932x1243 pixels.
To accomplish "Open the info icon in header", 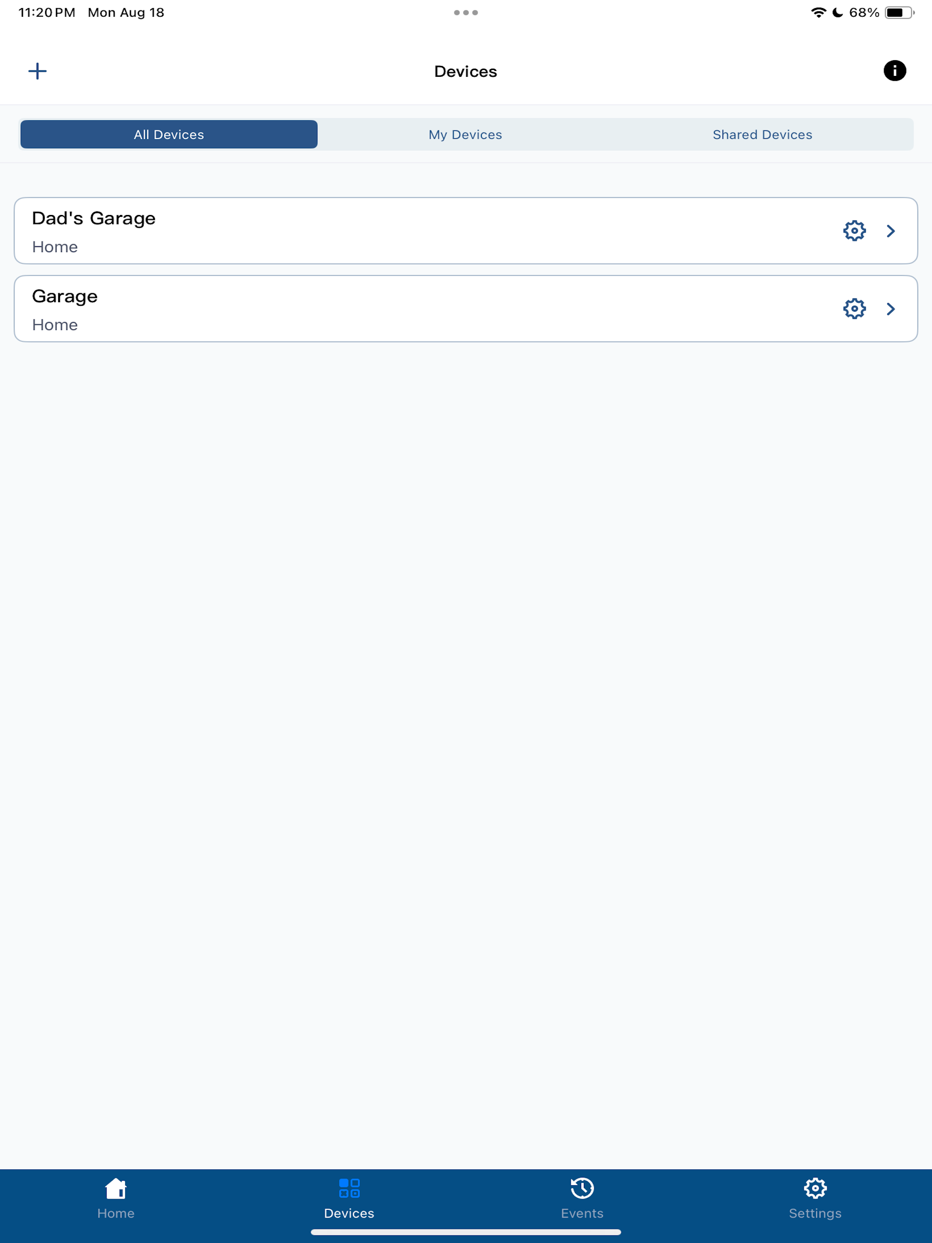I will coord(895,71).
